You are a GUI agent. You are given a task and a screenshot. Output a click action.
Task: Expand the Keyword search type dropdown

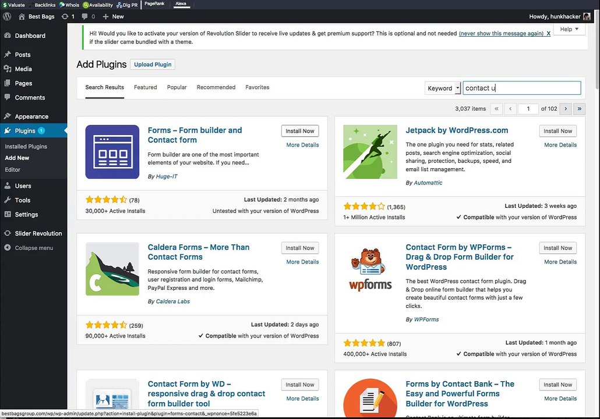[442, 88]
